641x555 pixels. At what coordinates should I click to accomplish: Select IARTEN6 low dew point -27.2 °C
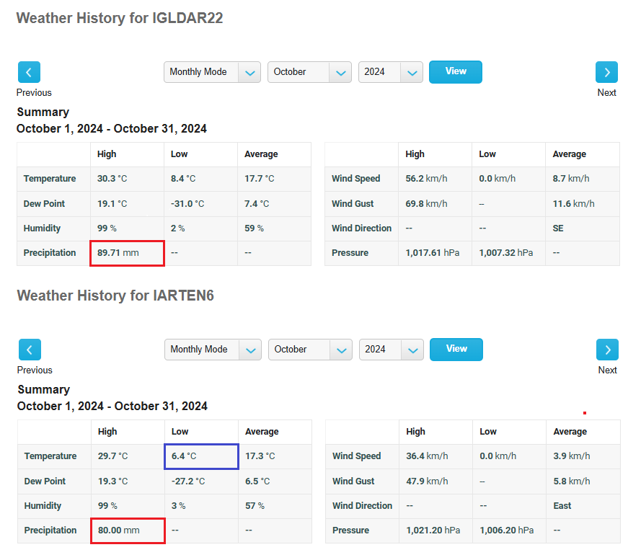click(x=188, y=481)
